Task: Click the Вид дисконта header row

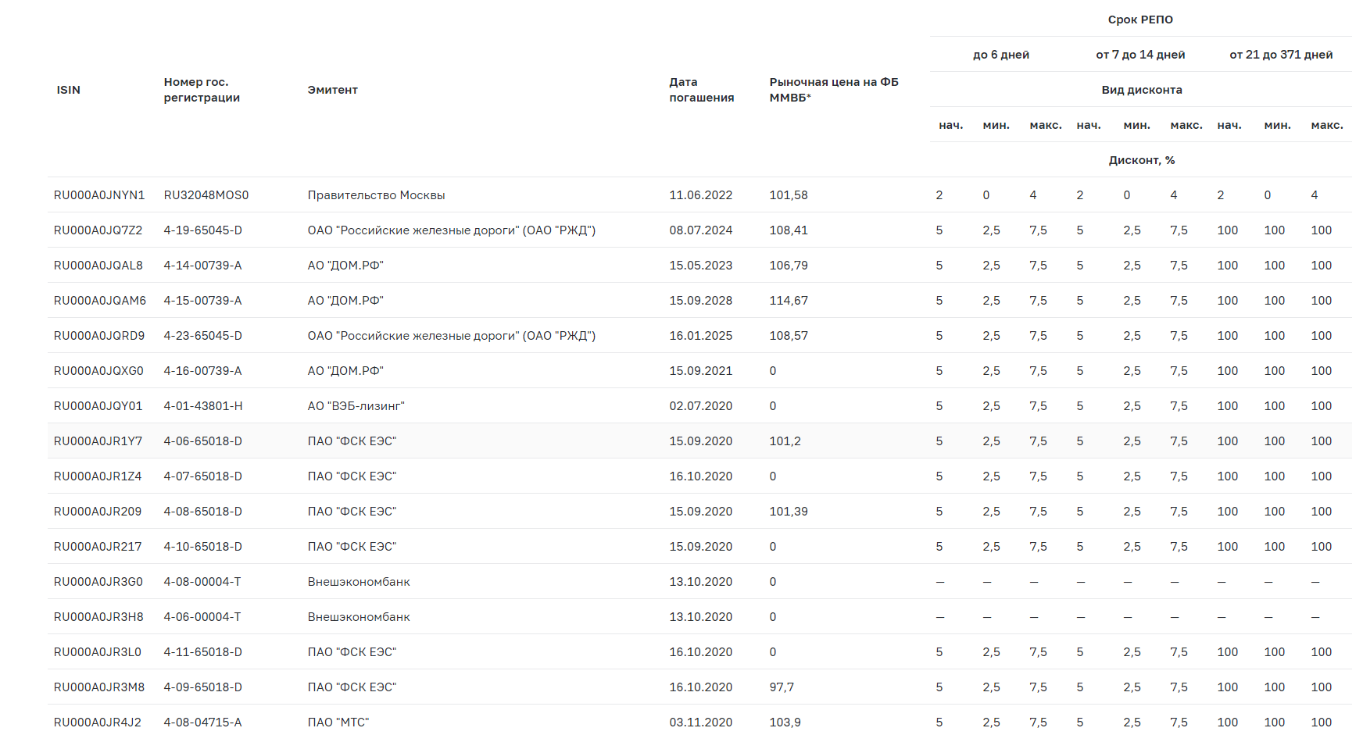Action: click(x=1141, y=90)
